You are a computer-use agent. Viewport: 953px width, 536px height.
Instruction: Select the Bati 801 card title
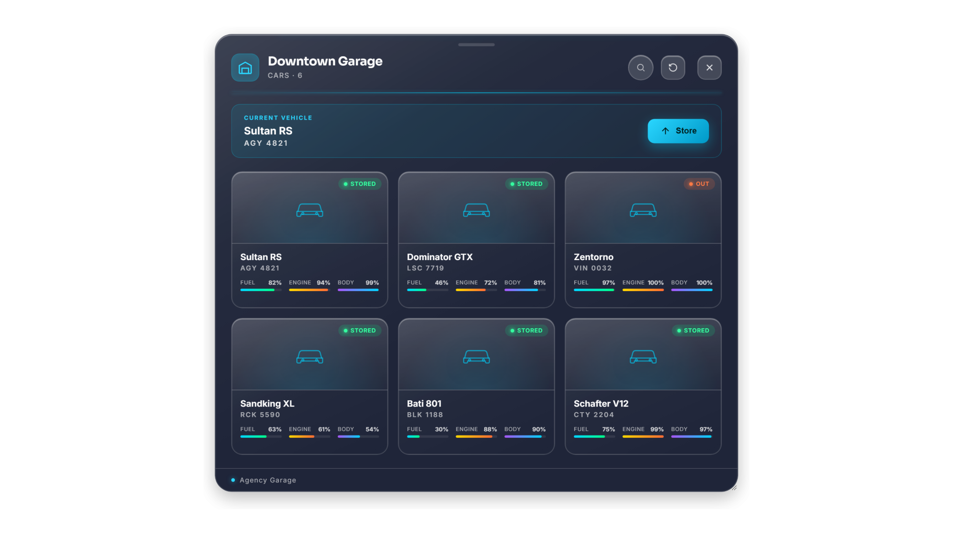[x=424, y=404]
